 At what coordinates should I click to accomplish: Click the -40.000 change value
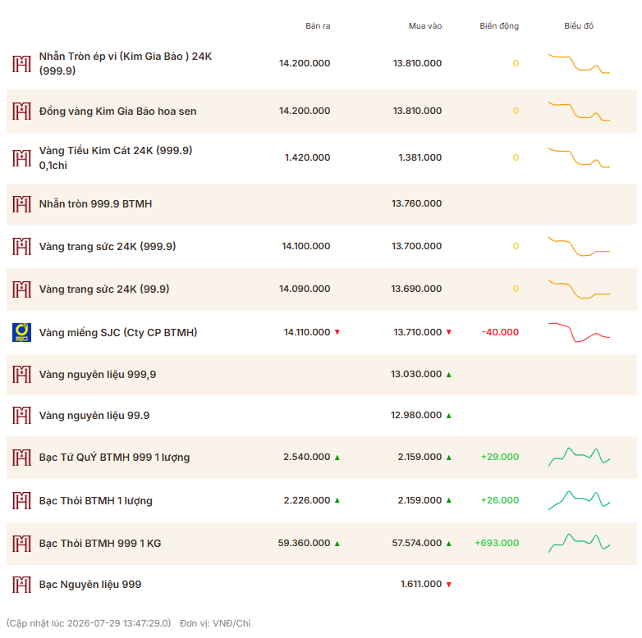(500, 332)
